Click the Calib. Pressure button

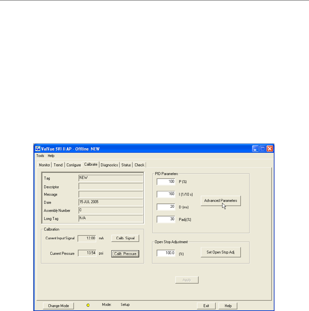point(125,254)
